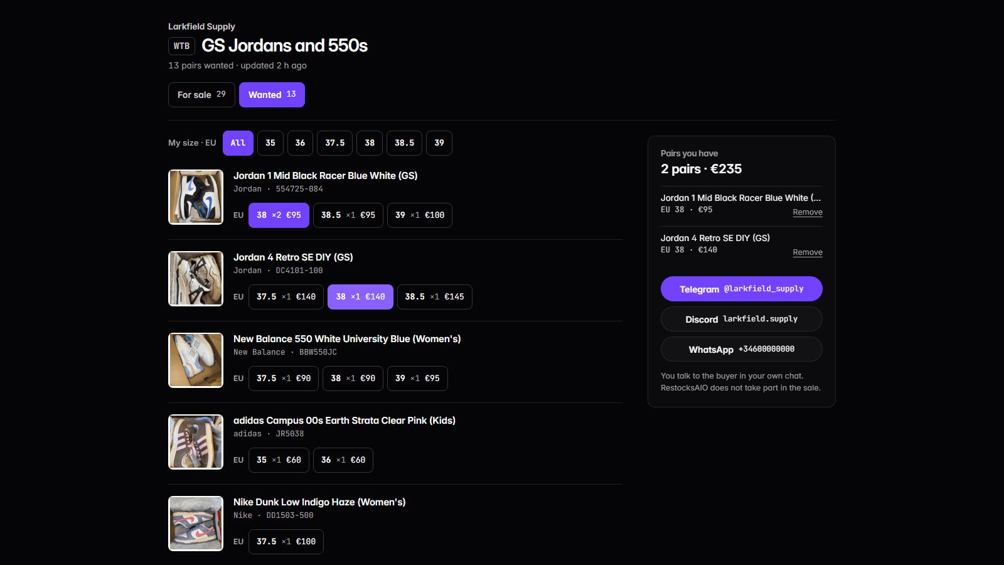This screenshot has height=565, width=1004.
Task: Select adidas Campus size 36 €60
Action: [343, 460]
